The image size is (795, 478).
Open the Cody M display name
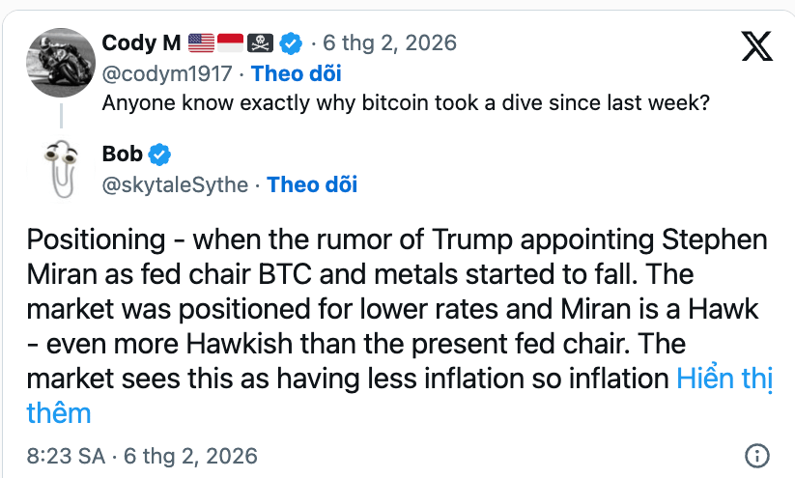coord(143,43)
